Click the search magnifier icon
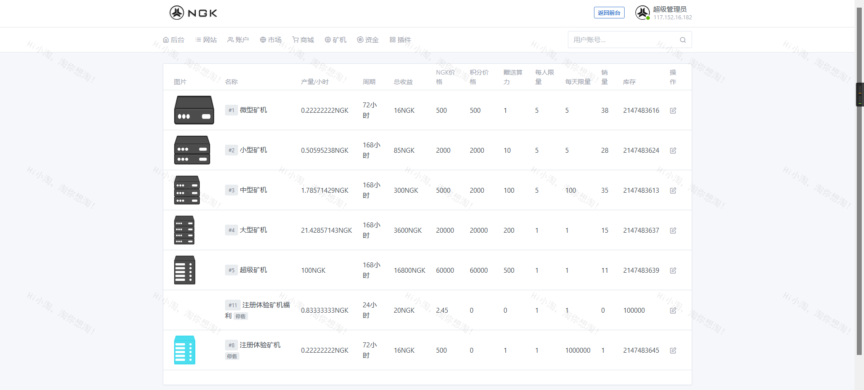This screenshot has width=864, height=390. (683, 40)
